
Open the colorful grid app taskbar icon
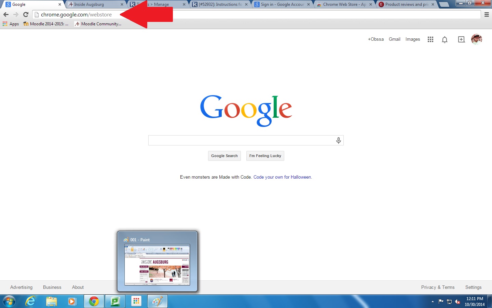coord(136,301)
